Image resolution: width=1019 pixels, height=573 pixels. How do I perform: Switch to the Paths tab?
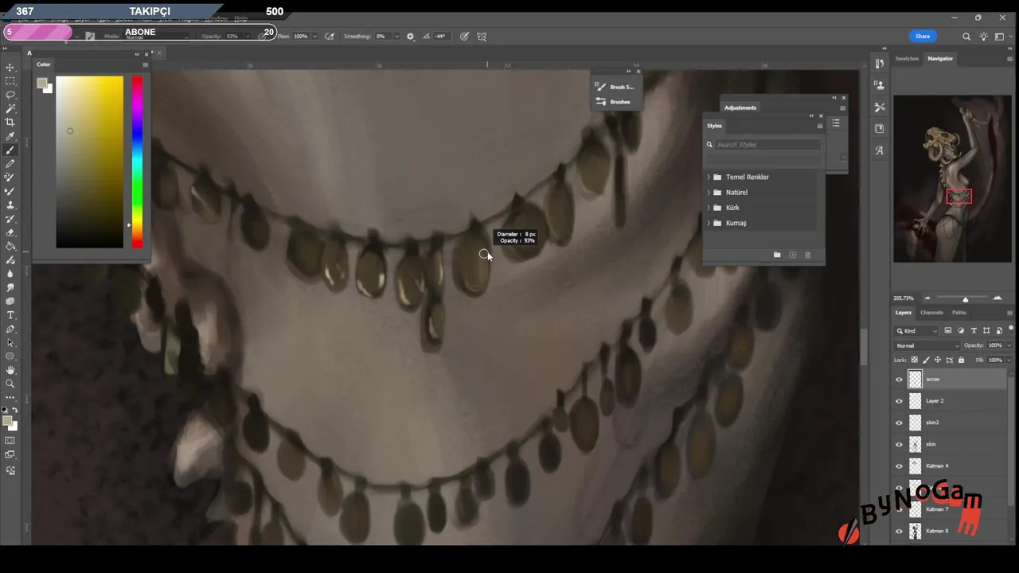tap(959, 313)
